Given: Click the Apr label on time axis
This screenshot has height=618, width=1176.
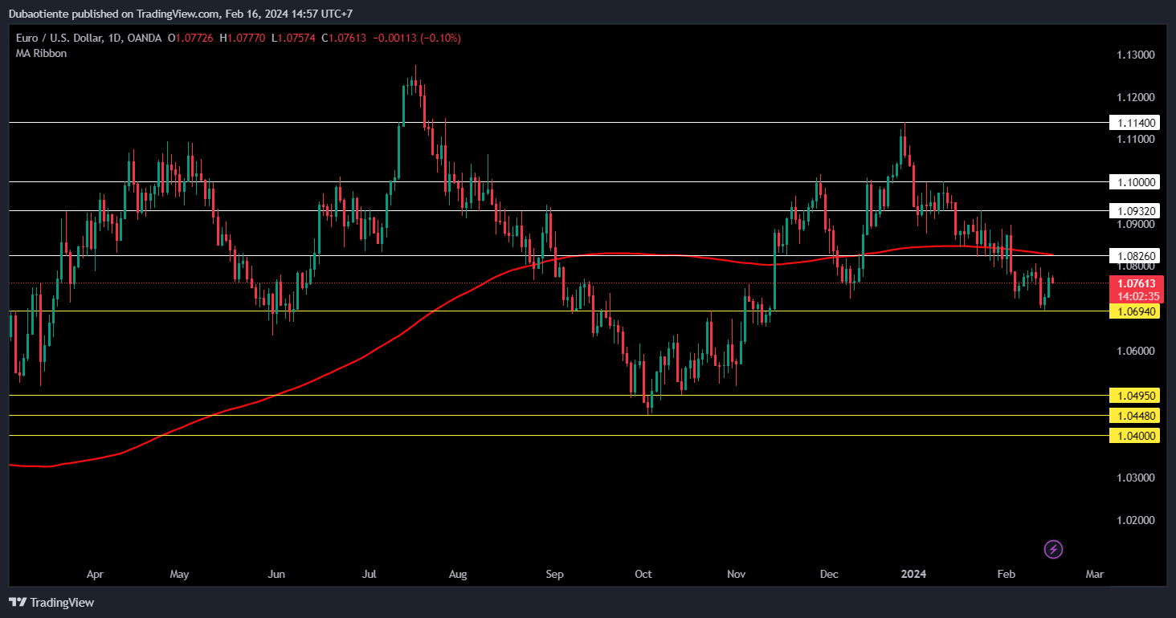Looking at the screenshot, I should tap(95, 575).
